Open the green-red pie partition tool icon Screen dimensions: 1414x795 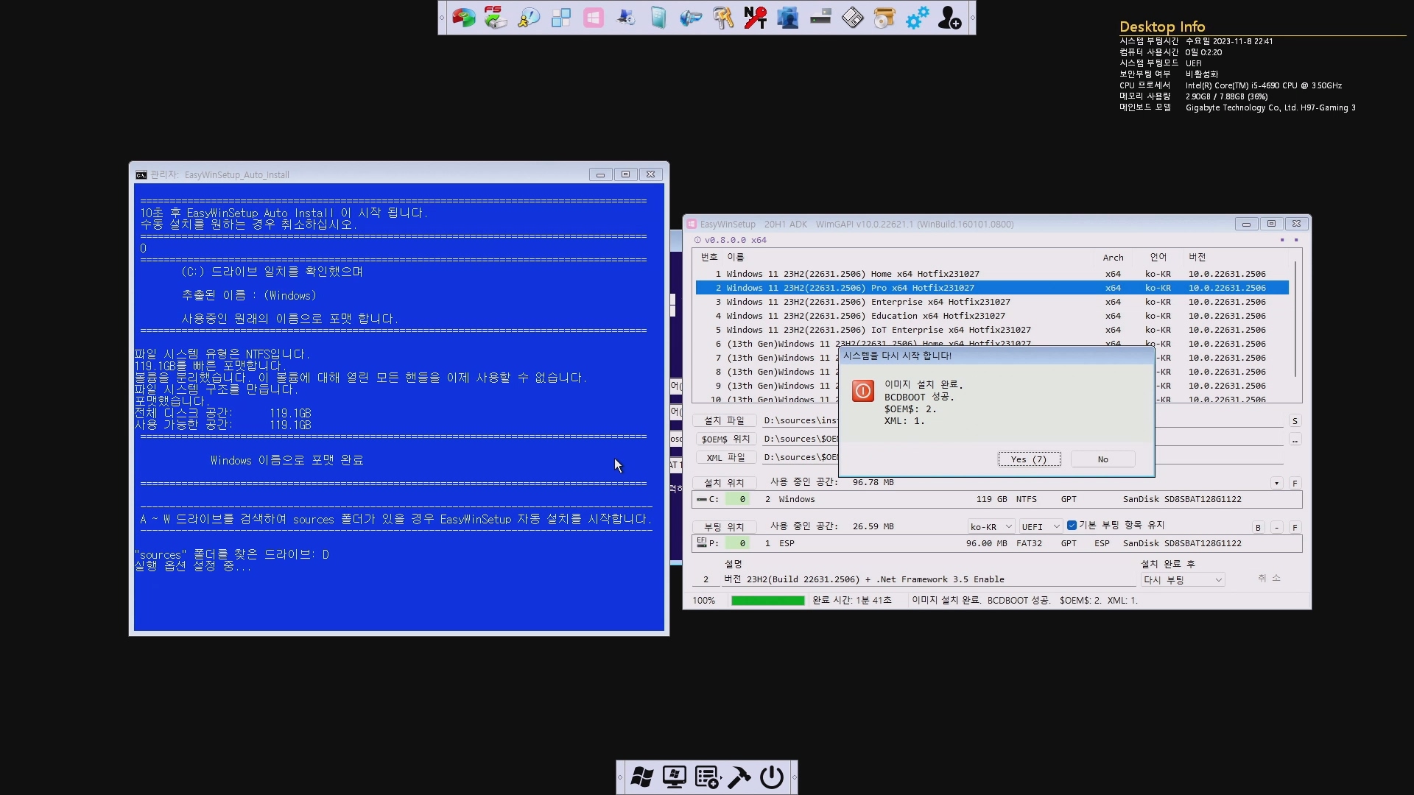(x=464, y=18)
